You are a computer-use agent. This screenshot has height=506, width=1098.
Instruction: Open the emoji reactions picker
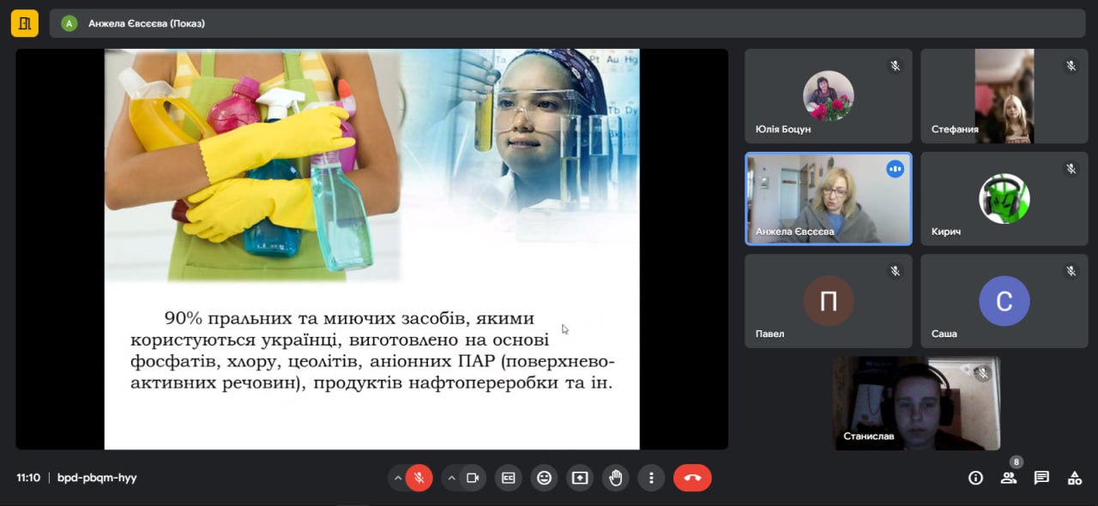point(544,478)
